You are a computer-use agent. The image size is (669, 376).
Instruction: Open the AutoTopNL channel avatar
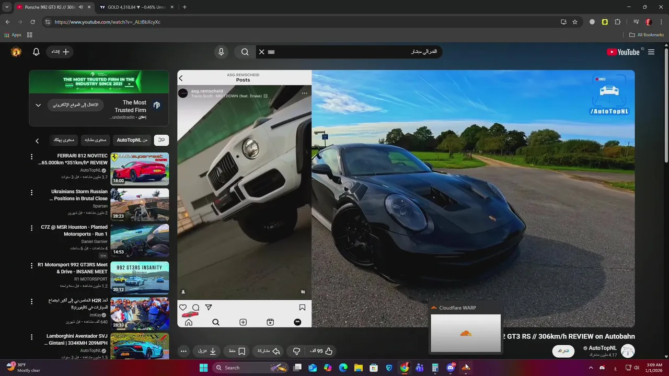tap(628, 351)
